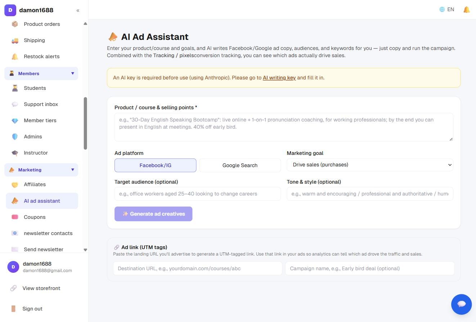Click the Product / course selling points textarea
The width and height of the screenshot is (476, 322).
click(284, 127)
